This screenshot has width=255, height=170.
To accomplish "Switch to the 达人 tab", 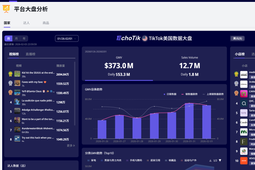I will [x=26, y=23].
